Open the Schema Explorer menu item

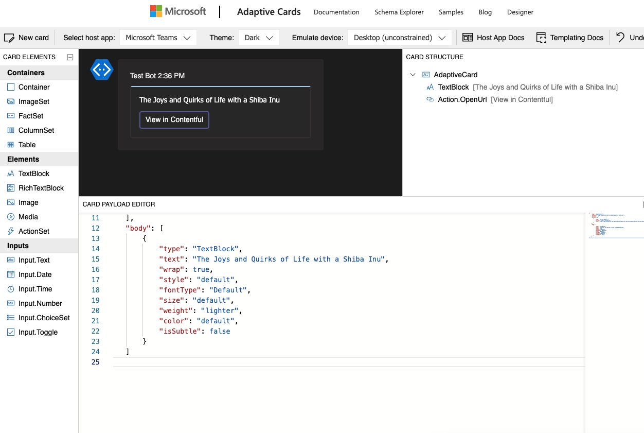point(399,12)
